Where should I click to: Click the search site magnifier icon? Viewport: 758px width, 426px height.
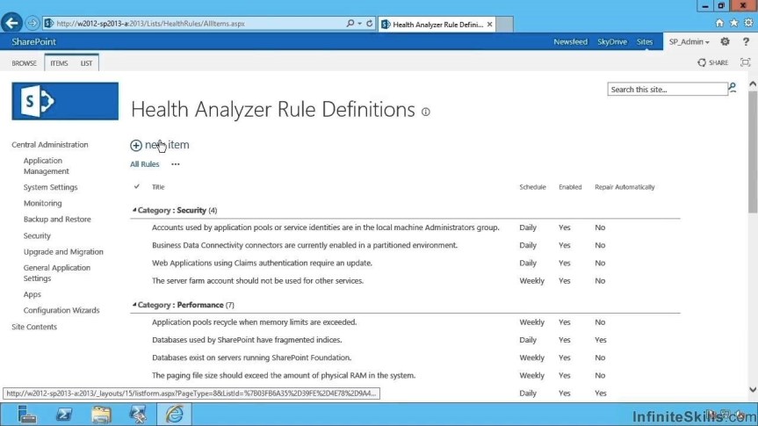pos(733,88)
